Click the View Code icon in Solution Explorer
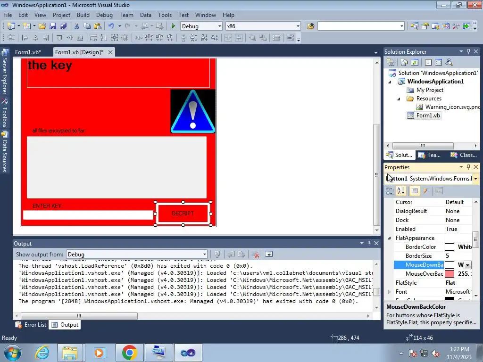The width and height of the screenshot is (483, 362). click(x=428, y=63)
